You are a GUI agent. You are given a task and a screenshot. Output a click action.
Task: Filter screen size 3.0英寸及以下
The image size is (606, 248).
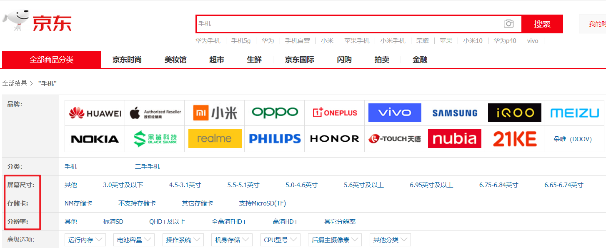[123, 185]
